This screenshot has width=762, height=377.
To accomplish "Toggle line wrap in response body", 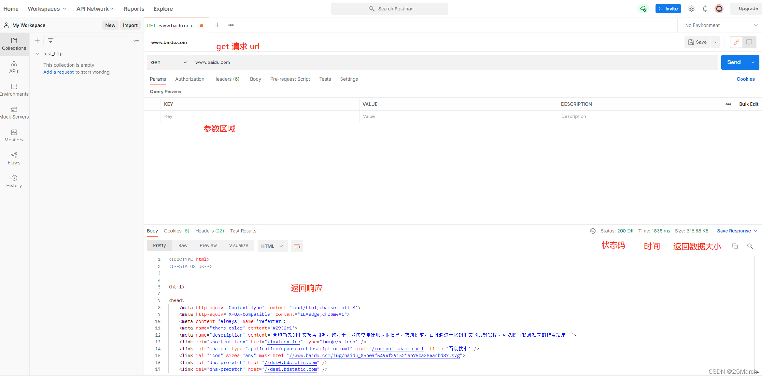I will pos(297,246).
